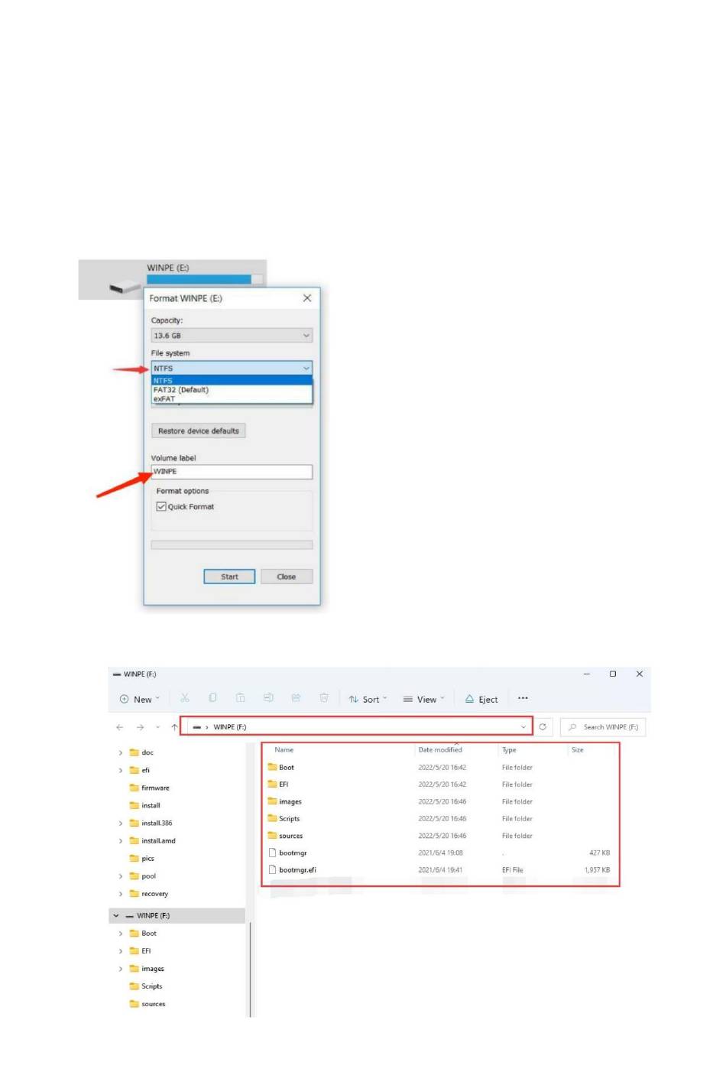The width and height of the screenshot is (726, 1085).
Task: Open the New dropdown in Explorer toolbar
Action: click(140, 699)
